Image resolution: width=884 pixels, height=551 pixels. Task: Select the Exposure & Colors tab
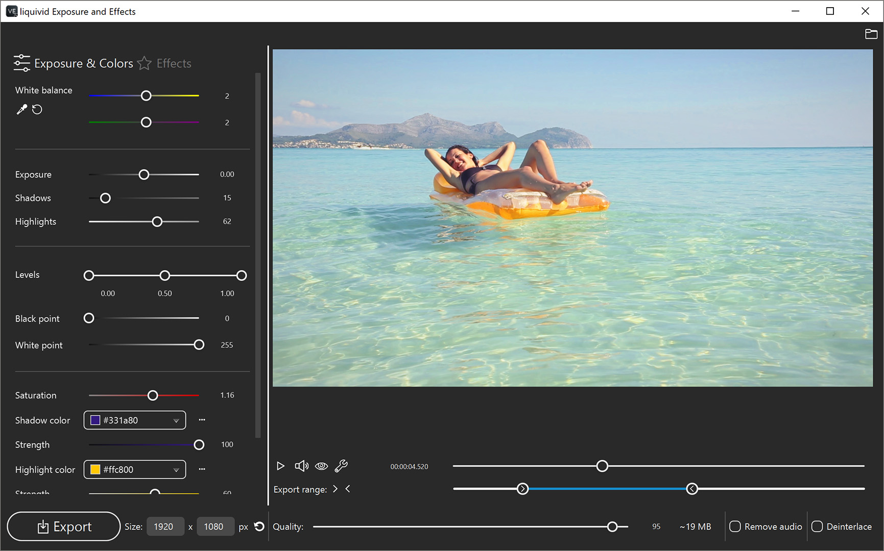tap(84, 63)
